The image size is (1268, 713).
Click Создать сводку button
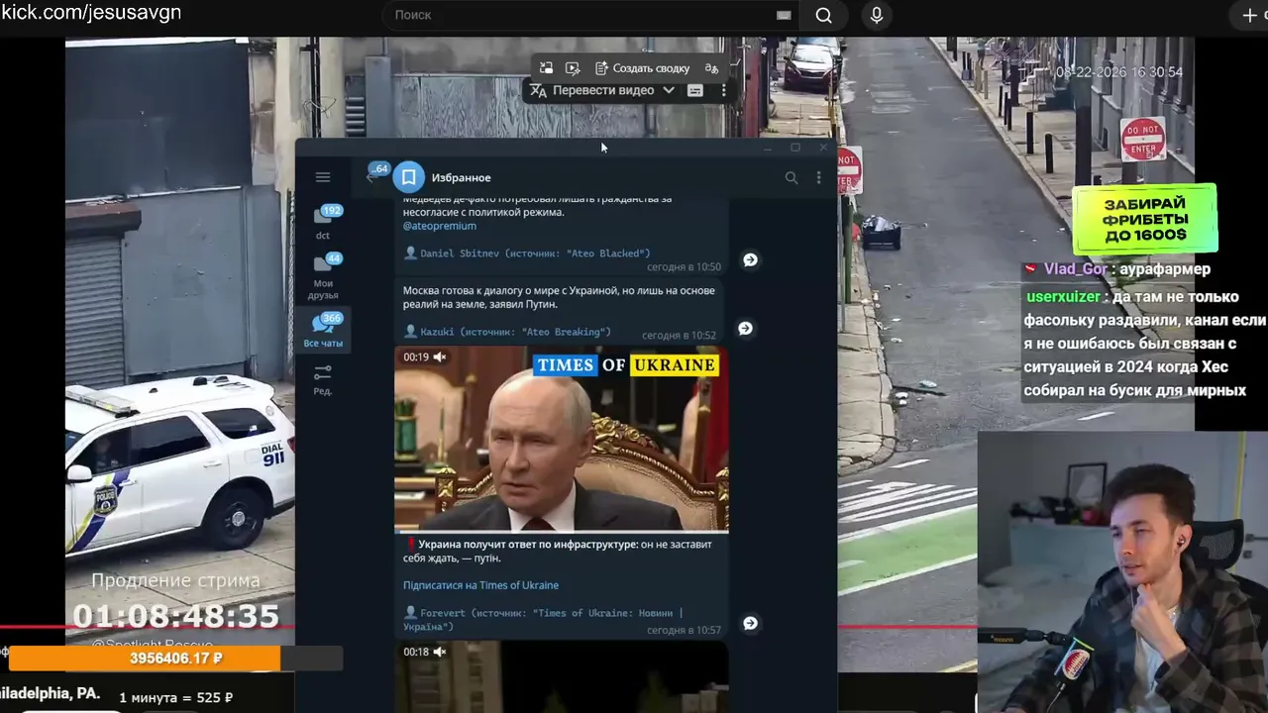(642, 68)
